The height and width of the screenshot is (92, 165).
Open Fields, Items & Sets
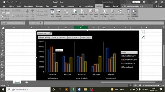click(x=105, y=13)
